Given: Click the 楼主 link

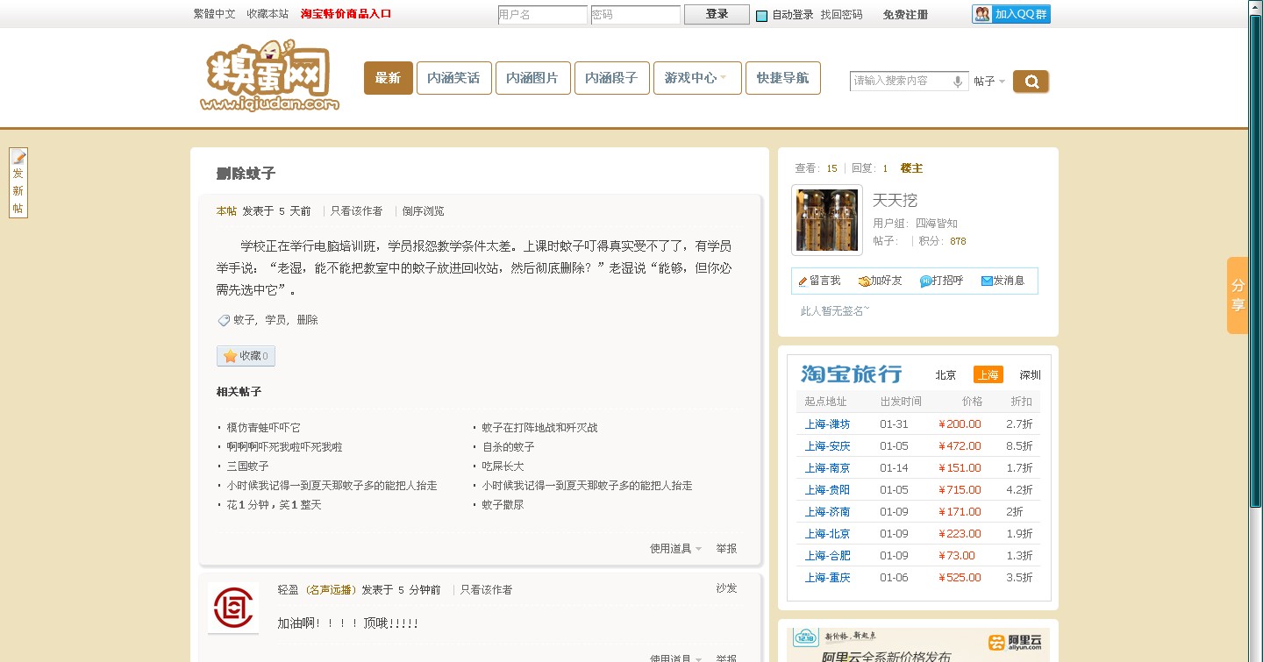Looking at the screenshot, I should coord(911,168).
